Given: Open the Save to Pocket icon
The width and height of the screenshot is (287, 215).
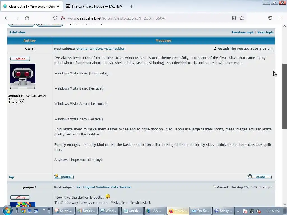Looking at the screenshot, I should tap(270, 18).
